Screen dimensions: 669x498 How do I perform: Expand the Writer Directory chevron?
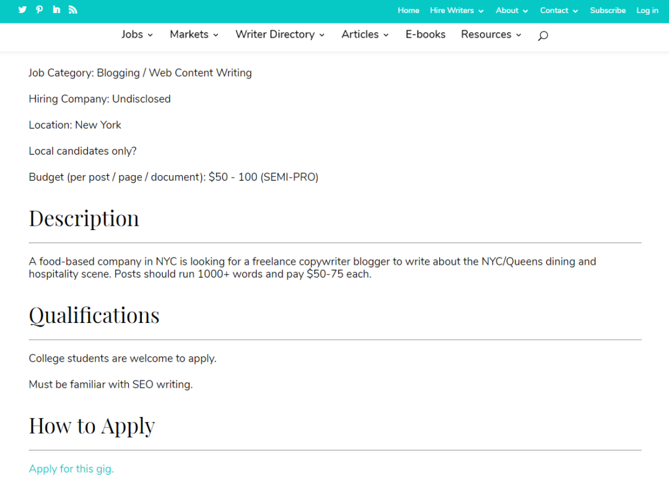321,35
